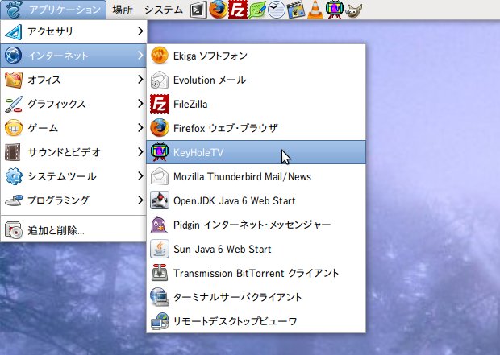This screenshot has height=355, width=500.
Task: Launch Transmission BitTorrent クライアント
Action: click(x=256, y=273)
